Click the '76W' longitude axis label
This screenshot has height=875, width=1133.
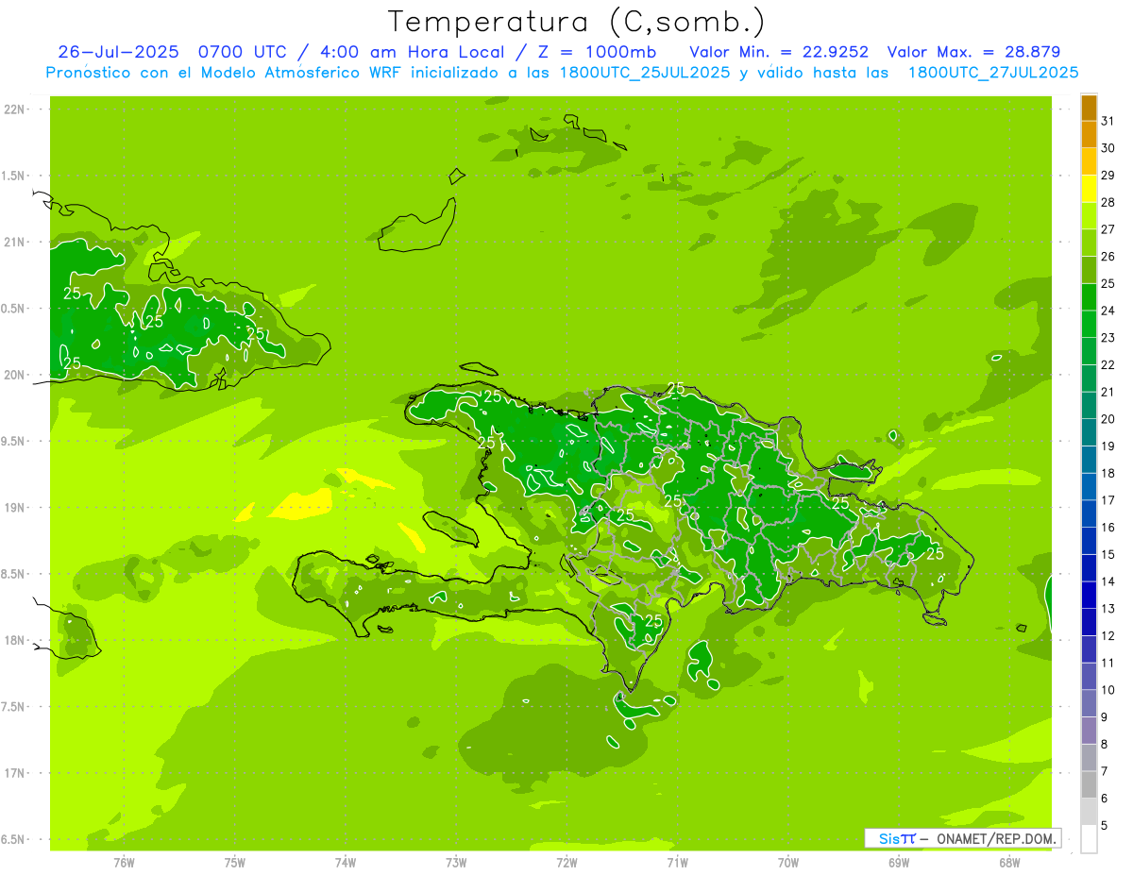coord(124,862)
